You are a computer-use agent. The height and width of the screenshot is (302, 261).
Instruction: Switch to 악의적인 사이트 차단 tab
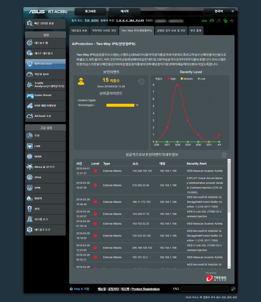coord(104,31)
